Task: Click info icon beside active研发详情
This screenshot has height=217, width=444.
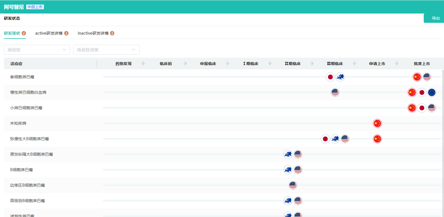Action: click(x=66, y=33)
